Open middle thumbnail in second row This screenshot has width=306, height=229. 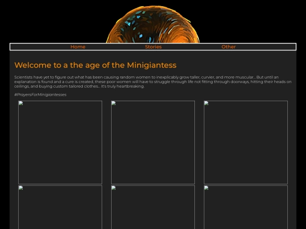[153, 207]
